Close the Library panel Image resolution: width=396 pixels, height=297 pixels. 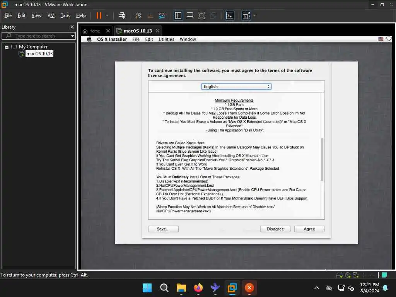click(x=72, y=27)
